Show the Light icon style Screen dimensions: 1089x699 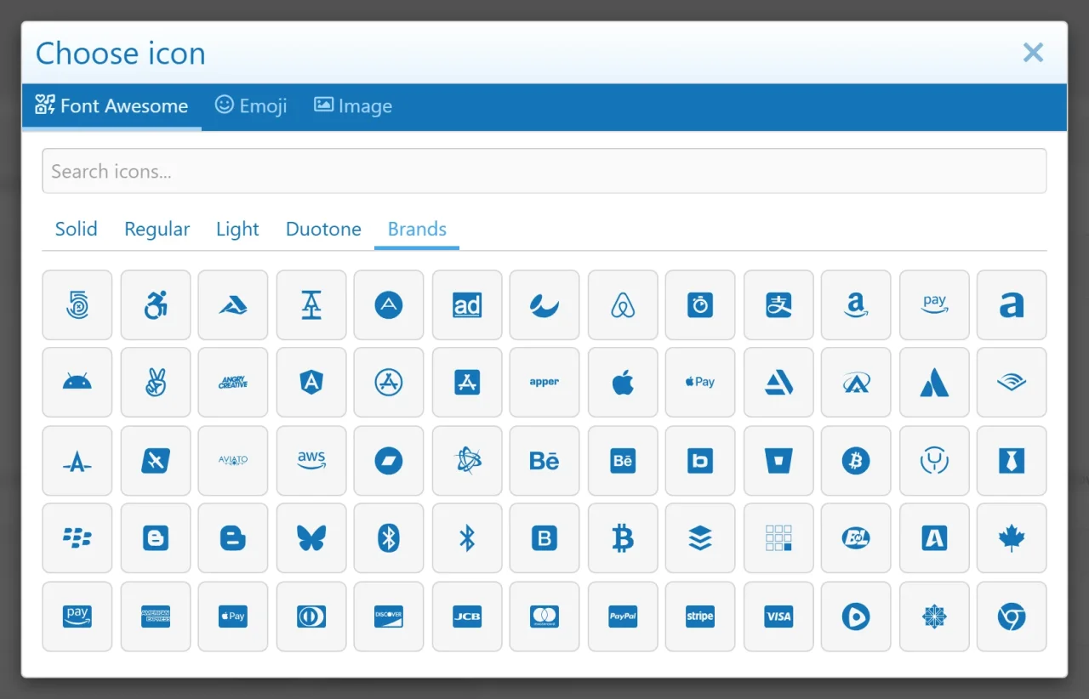coord(237,229)
